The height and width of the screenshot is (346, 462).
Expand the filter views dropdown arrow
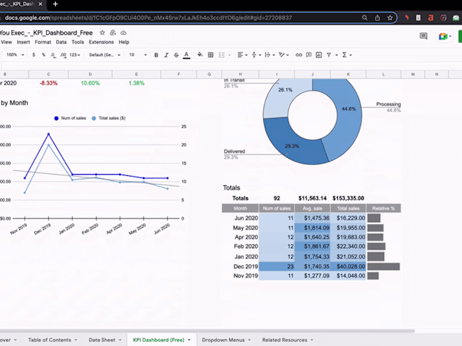click(x=337, y=55)
